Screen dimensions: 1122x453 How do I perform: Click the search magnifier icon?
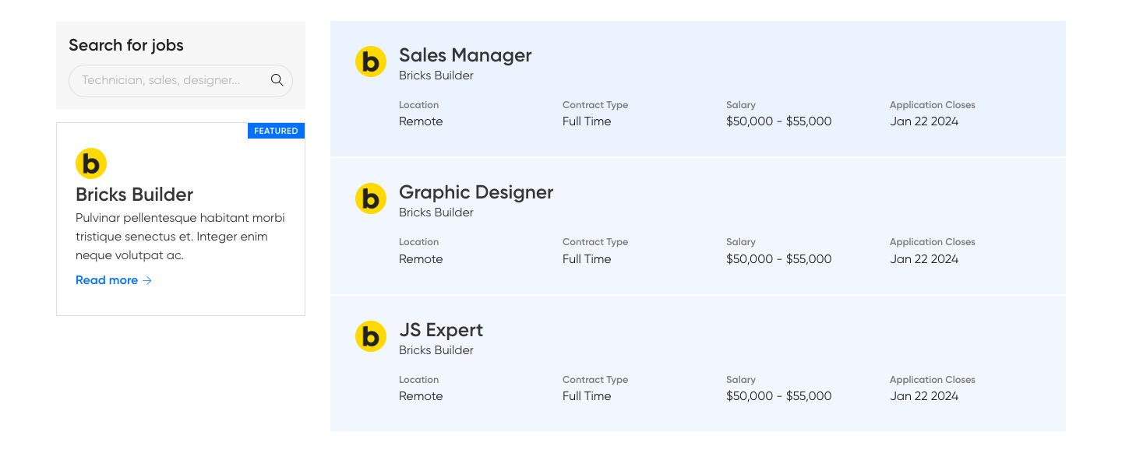[277, 80]
